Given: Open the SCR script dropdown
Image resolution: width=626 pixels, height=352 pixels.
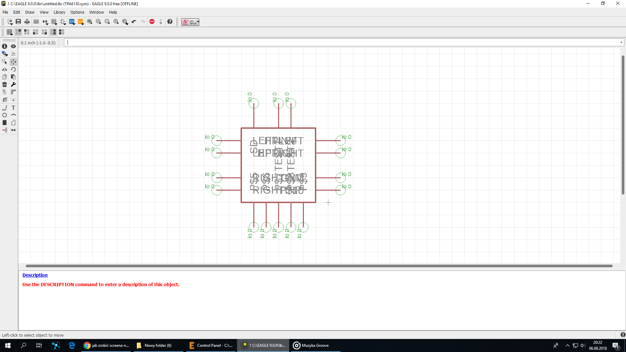Looking at the screenshot, I should pyautogui.click(x=72, y=22).
